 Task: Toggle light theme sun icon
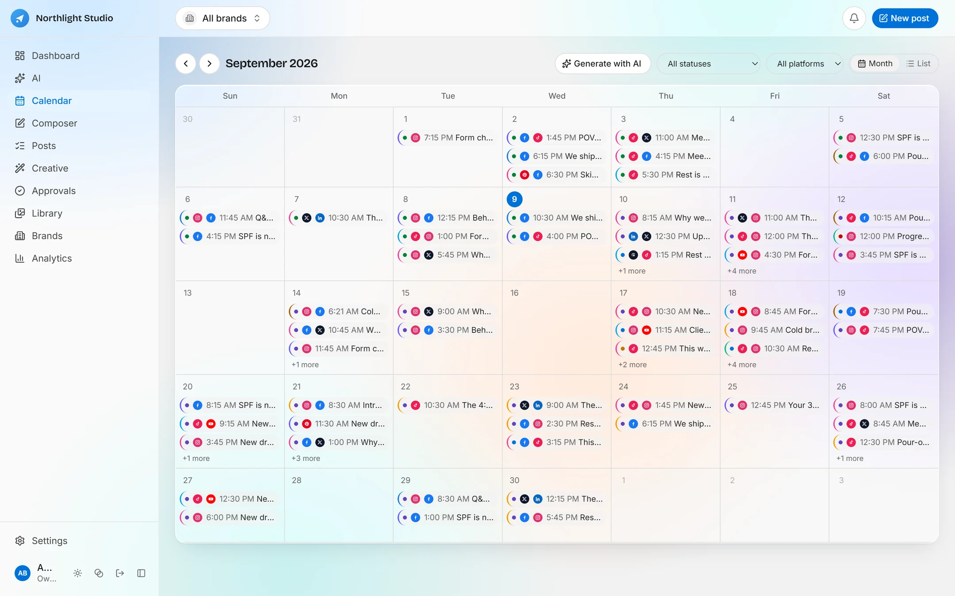(78, 573)
